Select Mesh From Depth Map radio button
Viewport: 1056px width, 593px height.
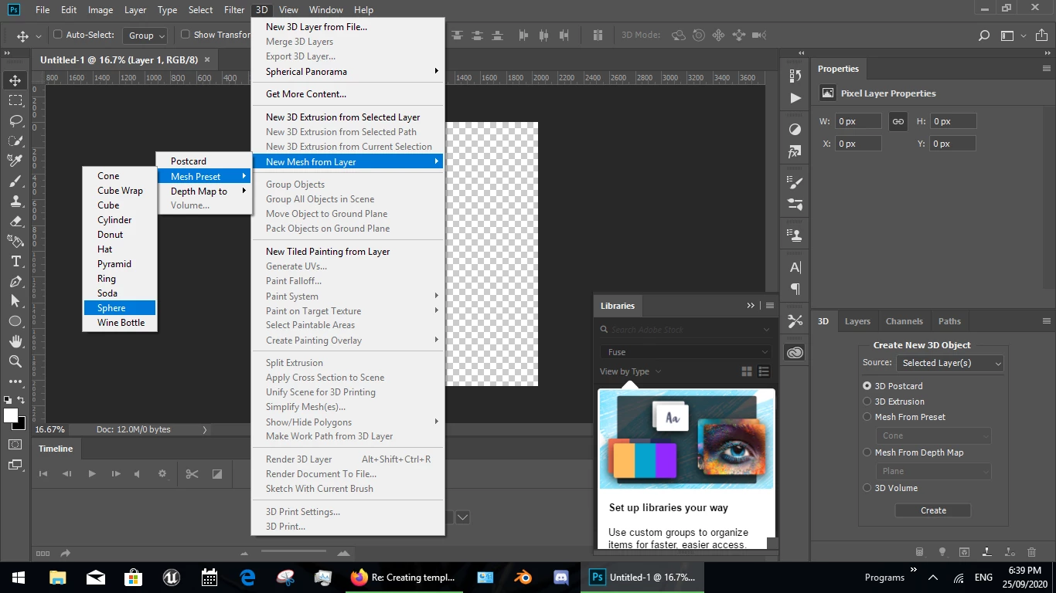[867, 452]
